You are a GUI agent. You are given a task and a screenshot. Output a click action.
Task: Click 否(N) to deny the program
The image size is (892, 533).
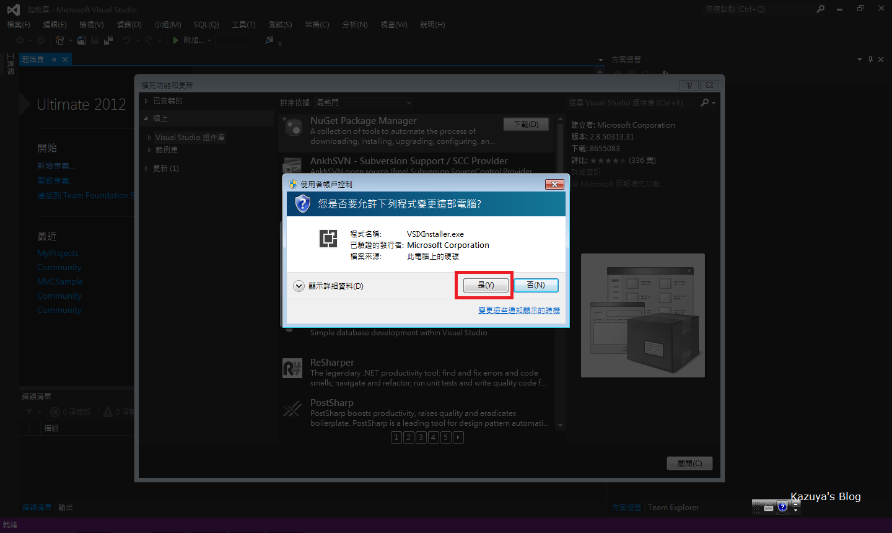click(x=536, y=285)
